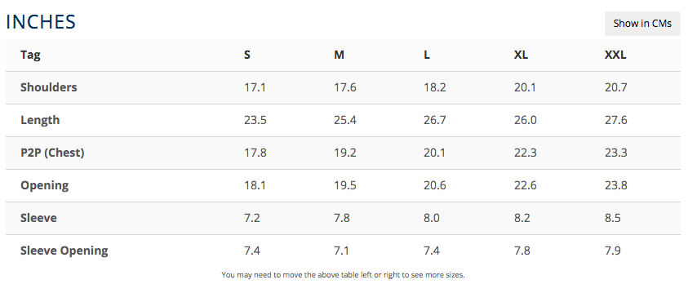697x302 pixels.
Task: Click the 23.8 Opening value for XXL
Action: (x=616, y=185)
